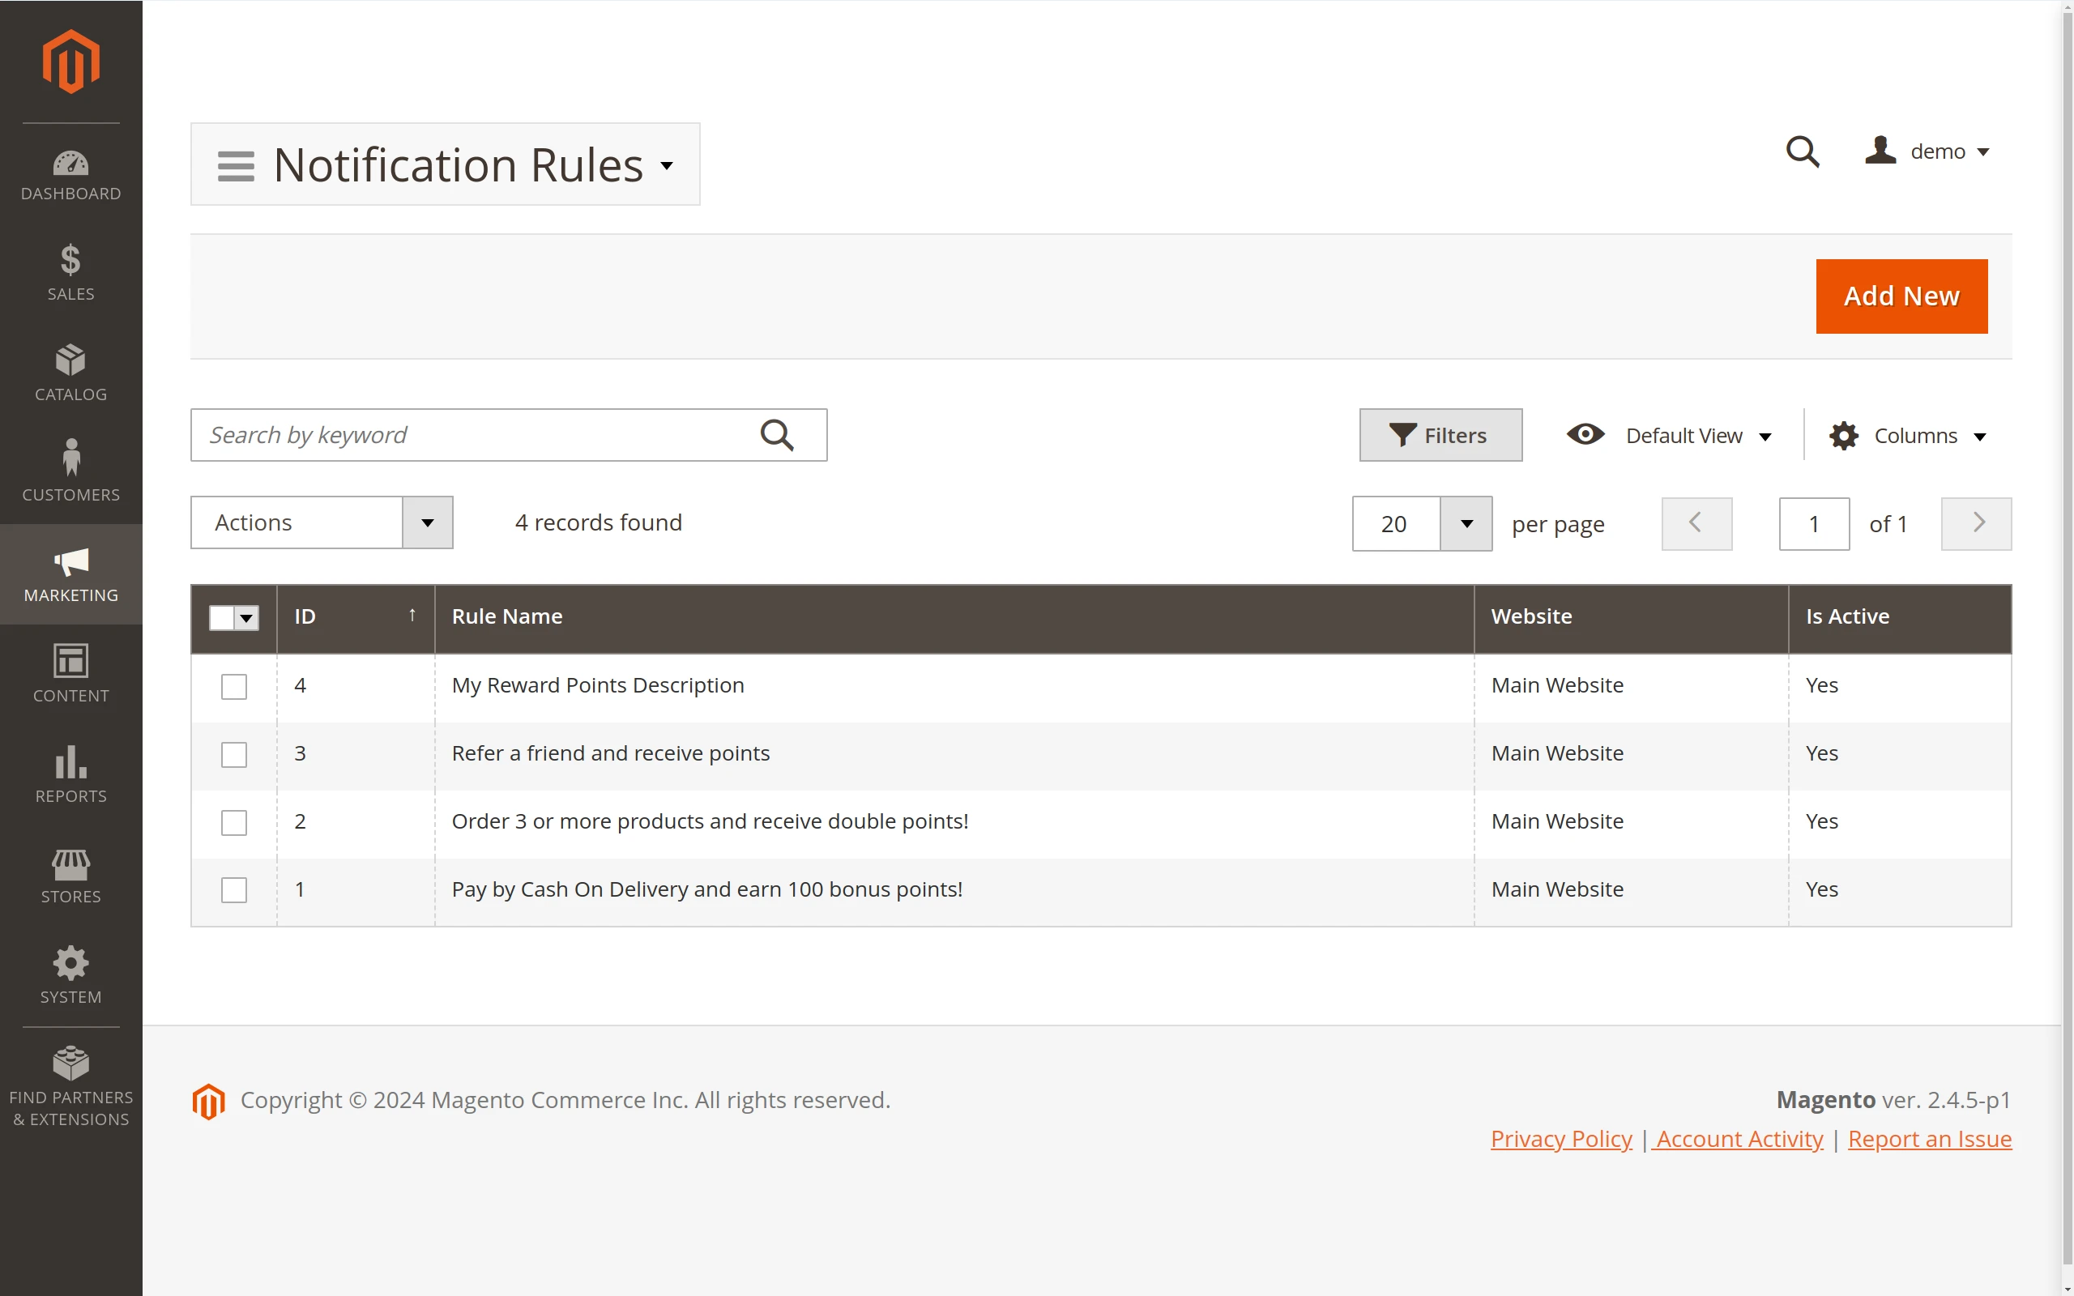Click the Add New button
2074x1296 pixels.
pos(1901,296)
